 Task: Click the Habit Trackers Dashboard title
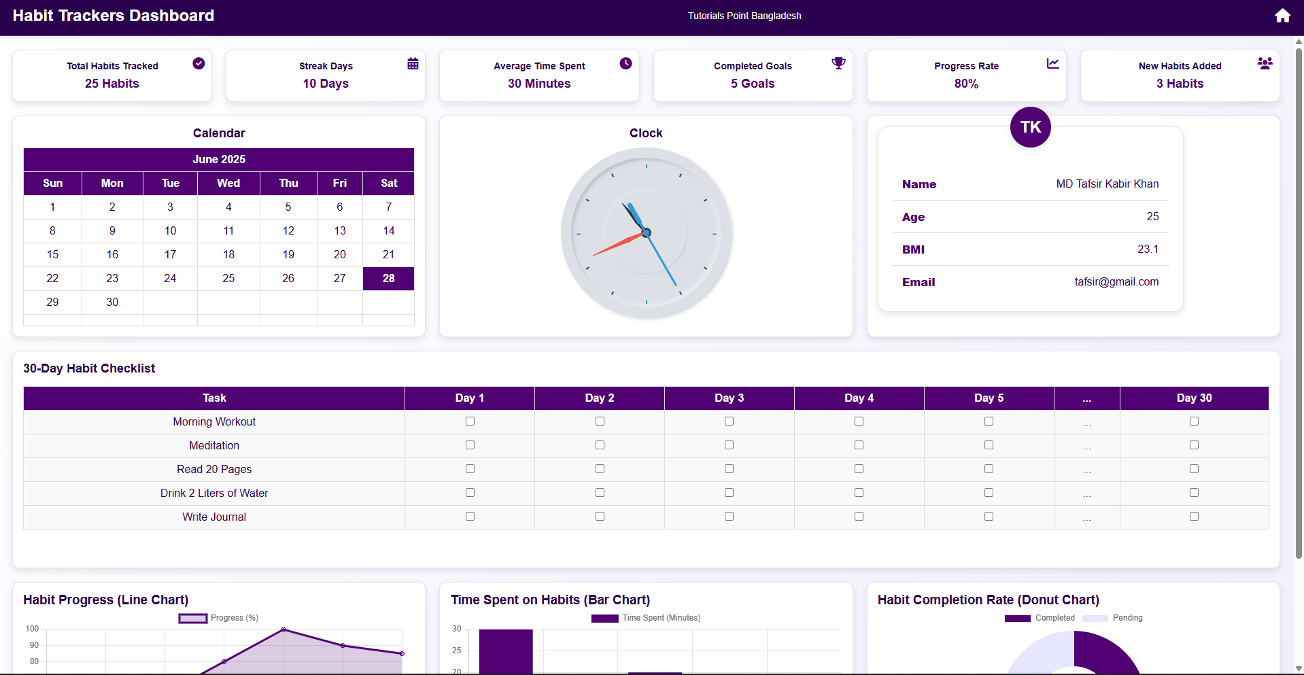[x=113, y=15]
